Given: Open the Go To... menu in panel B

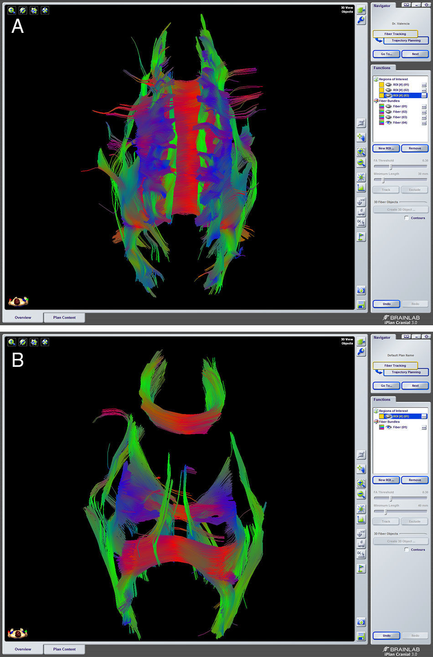Looking at the screenshot, I should (387, 386).
